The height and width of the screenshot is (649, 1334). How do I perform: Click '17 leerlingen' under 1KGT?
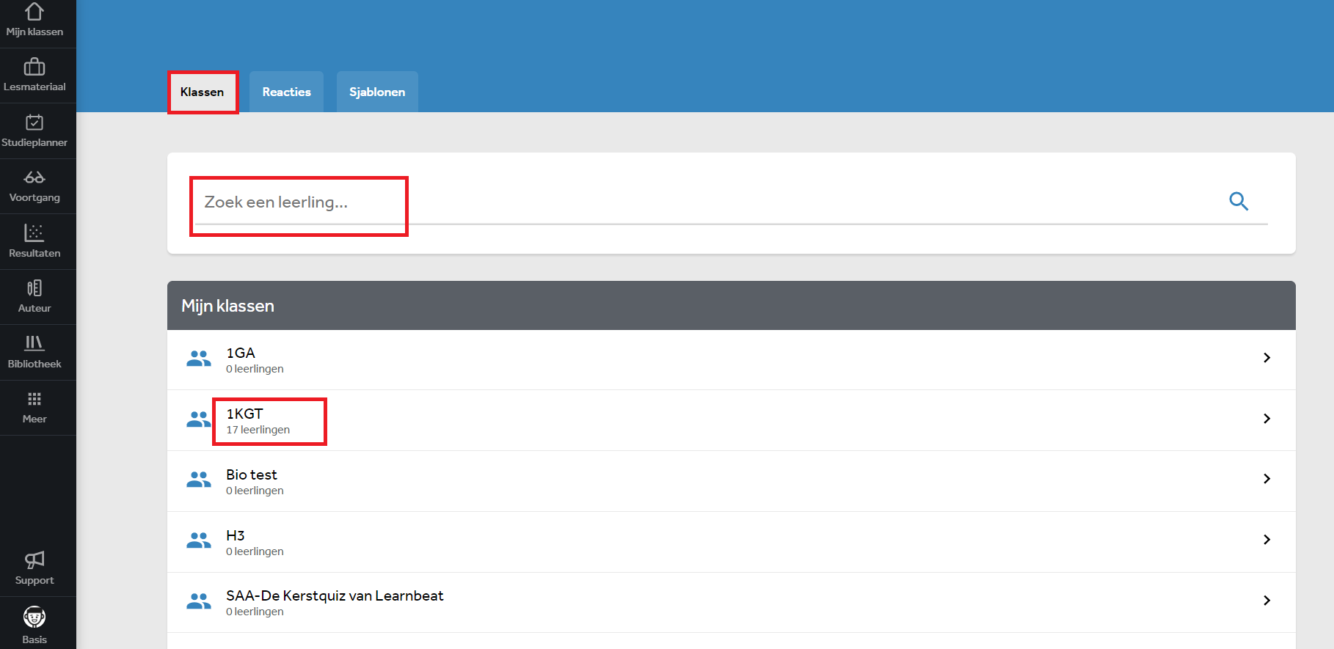tap(258, 430)
